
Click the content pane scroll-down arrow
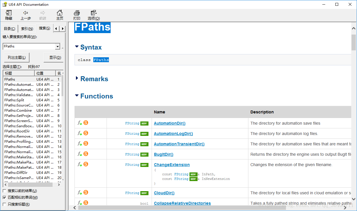(x=354, y=199)
